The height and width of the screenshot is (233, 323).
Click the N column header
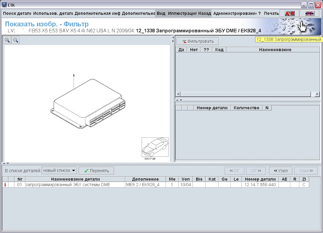coord(267,108)
